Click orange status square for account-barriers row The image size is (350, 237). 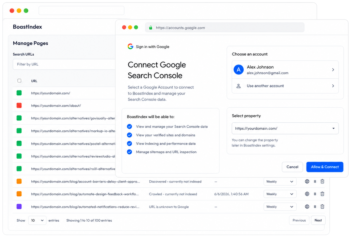[19, 181]
